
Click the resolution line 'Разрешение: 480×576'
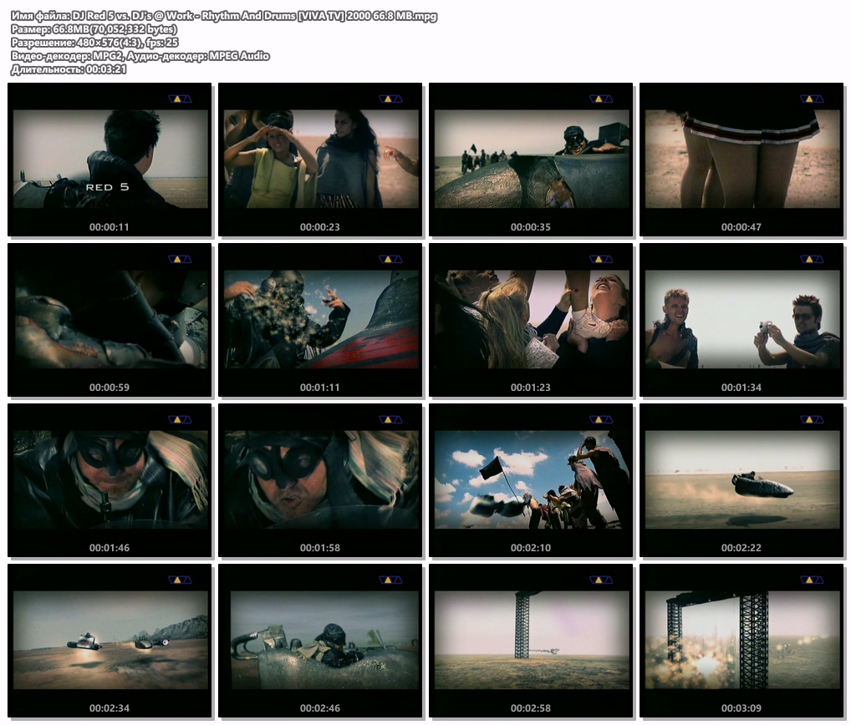94,43
